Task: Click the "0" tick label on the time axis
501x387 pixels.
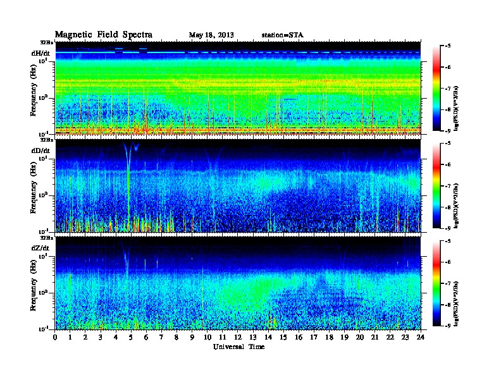Action: click(x=55, y=337)
